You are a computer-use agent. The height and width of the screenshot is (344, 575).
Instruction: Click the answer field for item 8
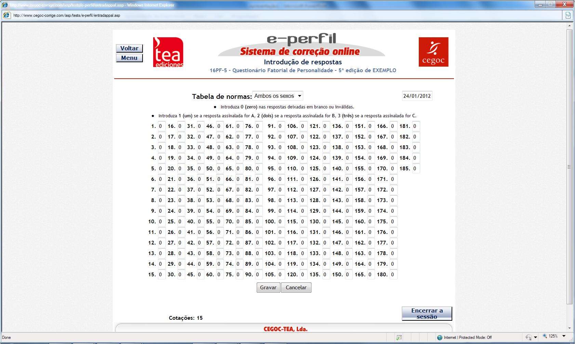click(162, 200)
